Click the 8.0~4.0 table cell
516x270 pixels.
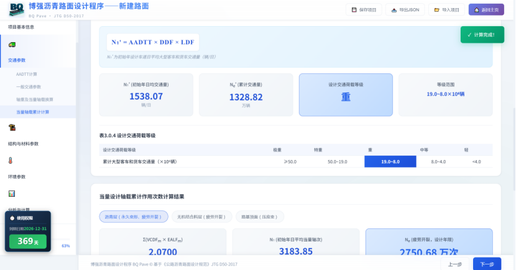click(x=438, y=161)
